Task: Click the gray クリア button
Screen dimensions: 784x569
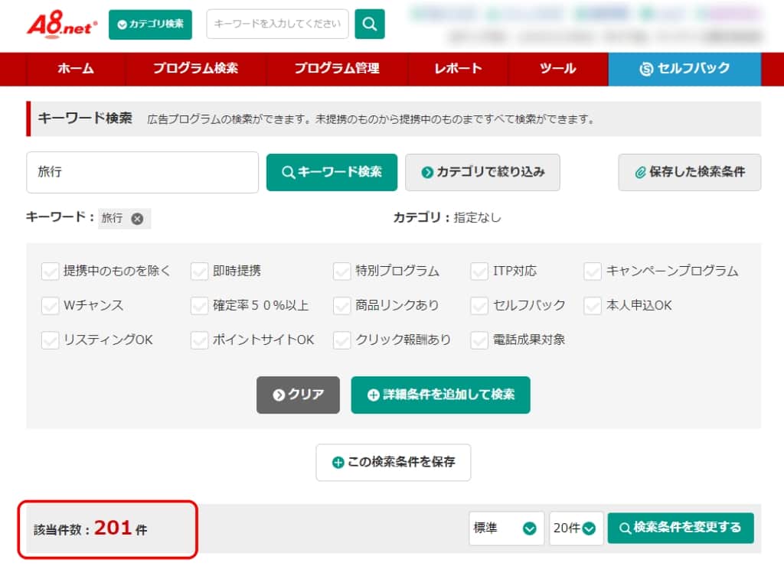Action: click(298, 395)
